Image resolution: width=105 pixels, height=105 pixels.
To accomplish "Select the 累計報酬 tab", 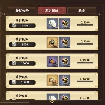I will [x=52, y=10].
